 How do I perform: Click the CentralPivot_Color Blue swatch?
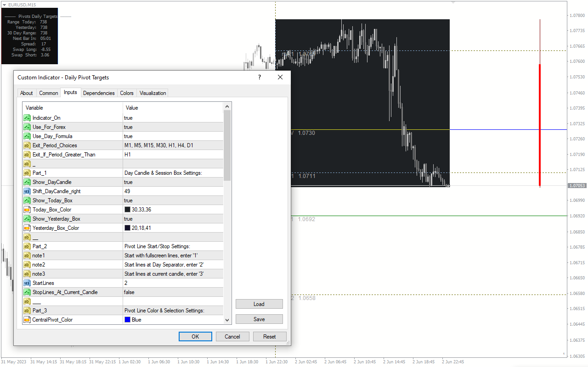pos(128,320)
